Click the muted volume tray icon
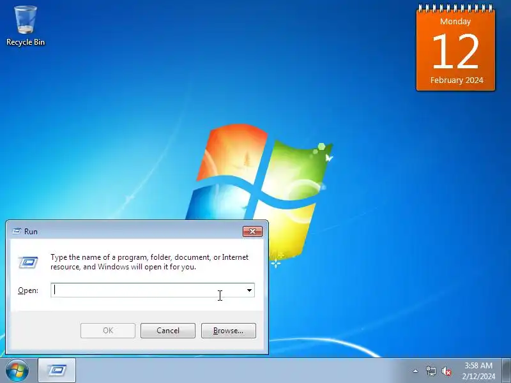The width and height of the screenshot is (511, 383). tap(446, 371)
